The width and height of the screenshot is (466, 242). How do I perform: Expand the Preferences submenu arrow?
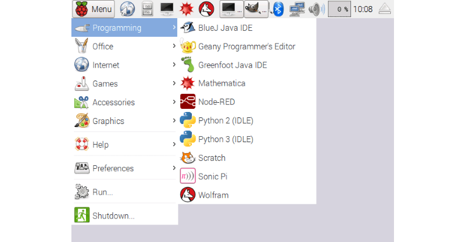[x=174, y=168]
